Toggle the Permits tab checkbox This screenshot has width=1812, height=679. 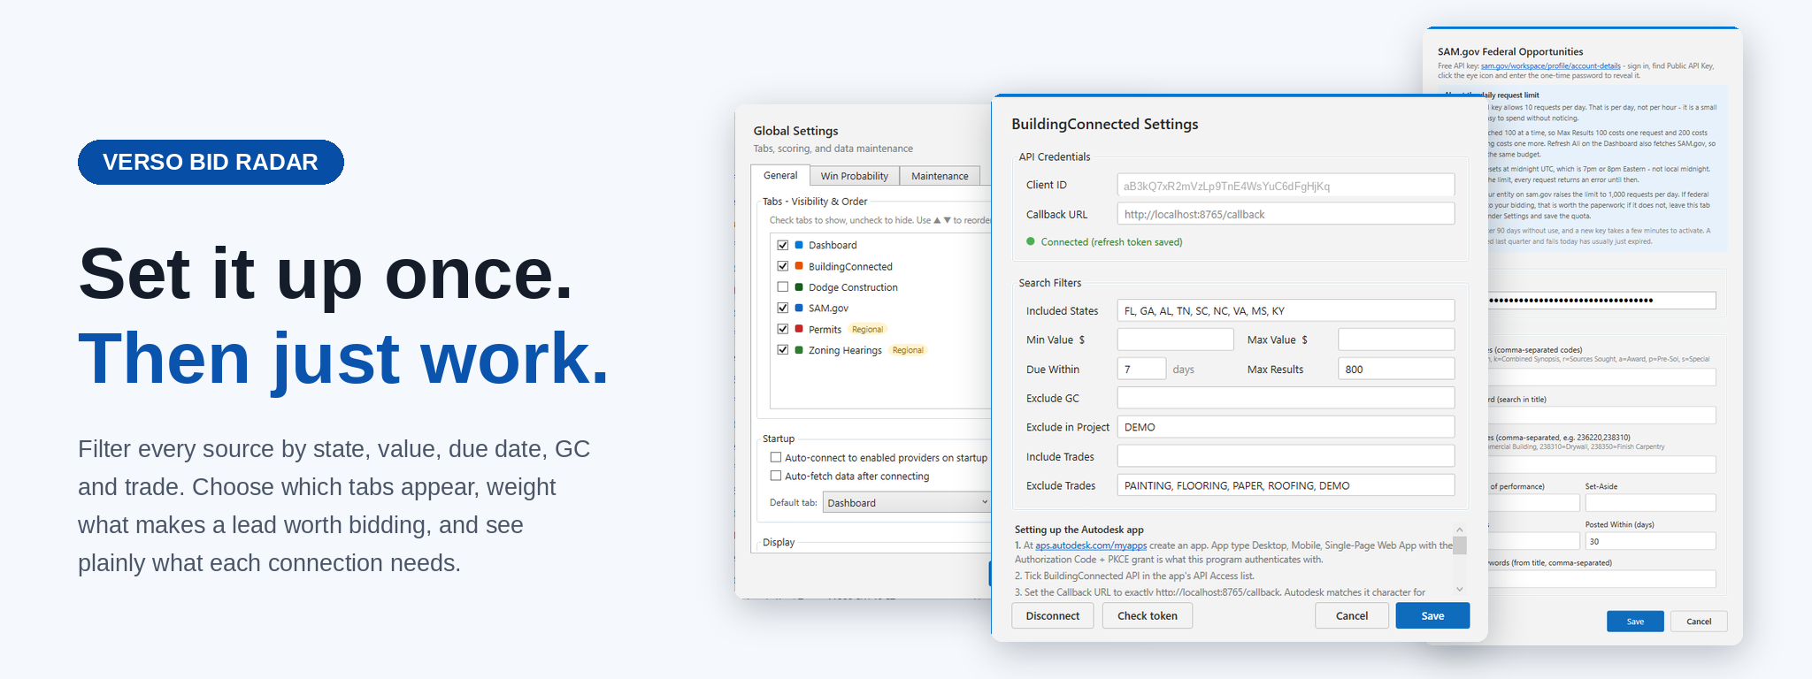(x=782, y=329)
